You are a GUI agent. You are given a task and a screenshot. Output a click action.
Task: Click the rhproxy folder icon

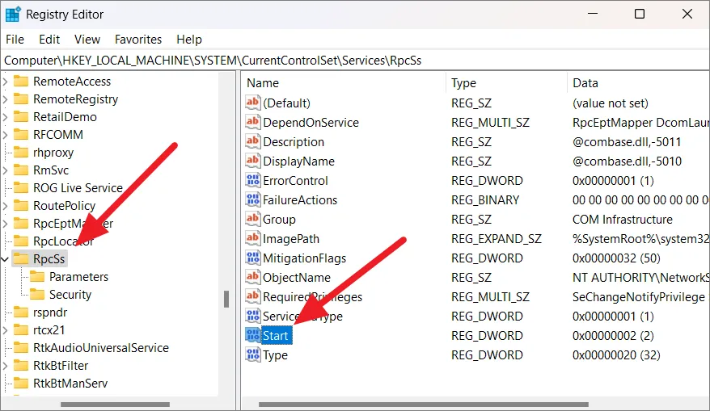(x=21, y=152)
